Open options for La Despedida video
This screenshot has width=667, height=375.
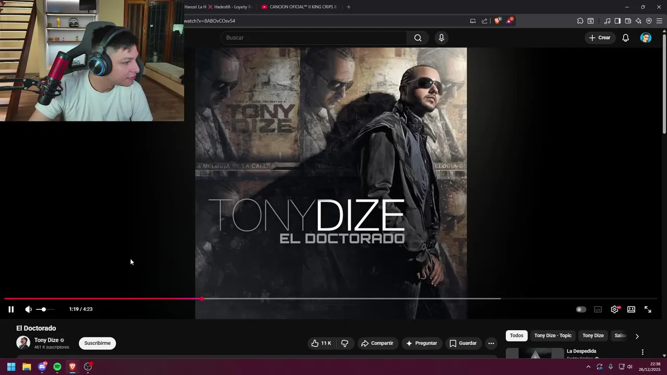click(643, 352)
